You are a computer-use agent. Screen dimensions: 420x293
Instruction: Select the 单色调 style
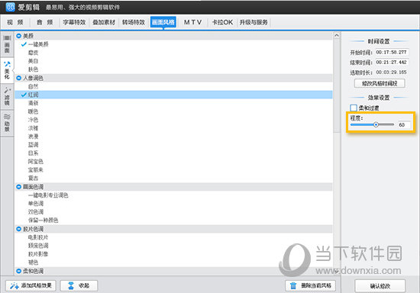pos(36,204)
